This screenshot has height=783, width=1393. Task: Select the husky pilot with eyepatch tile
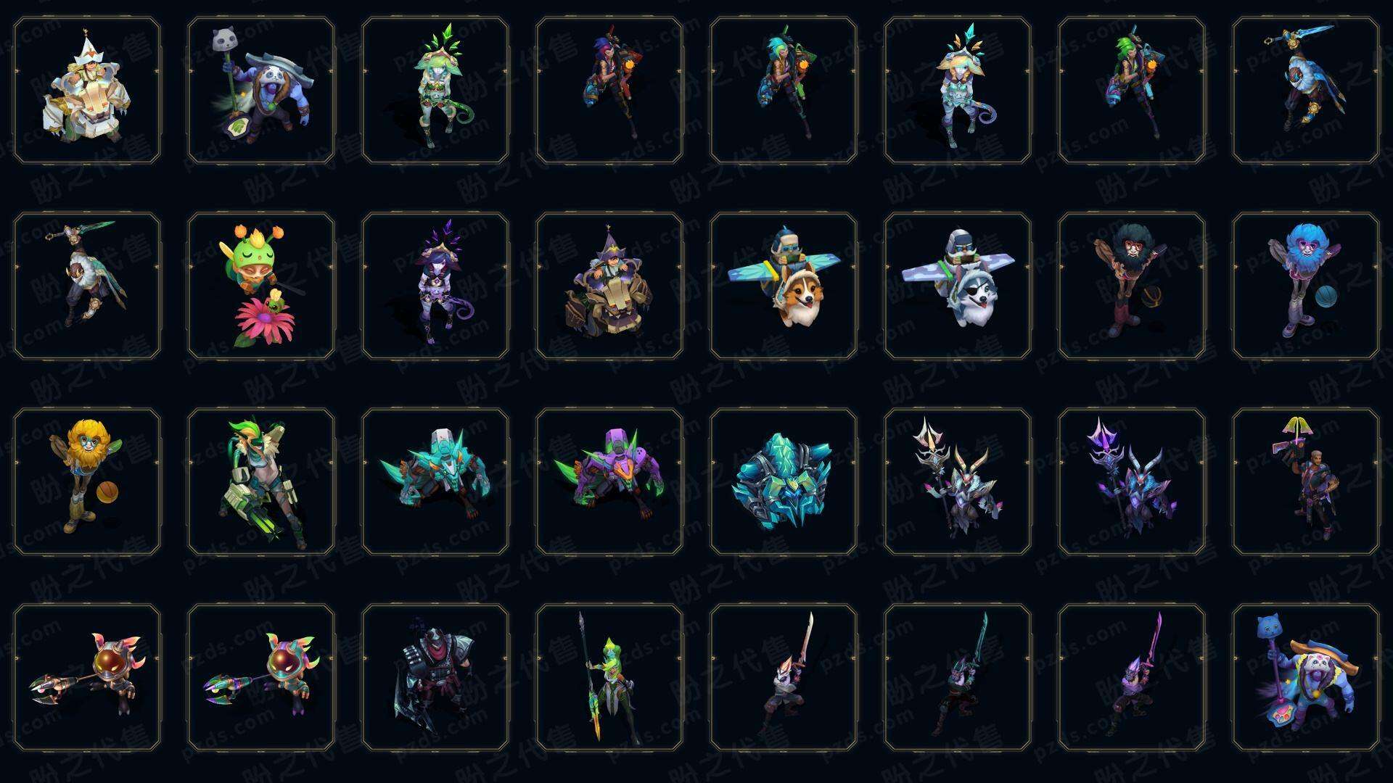pyautogui.click(x=958, y=286)
